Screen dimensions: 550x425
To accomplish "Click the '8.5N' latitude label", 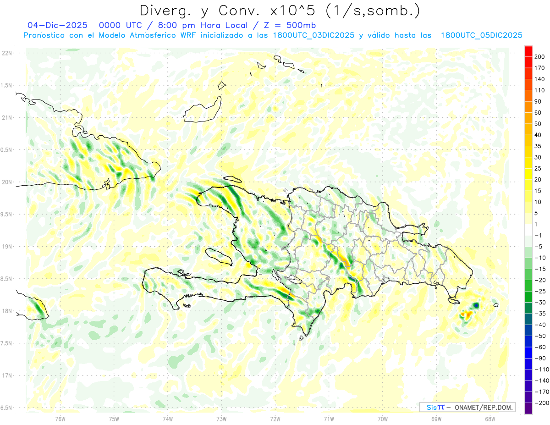I will tap(7, 279).
